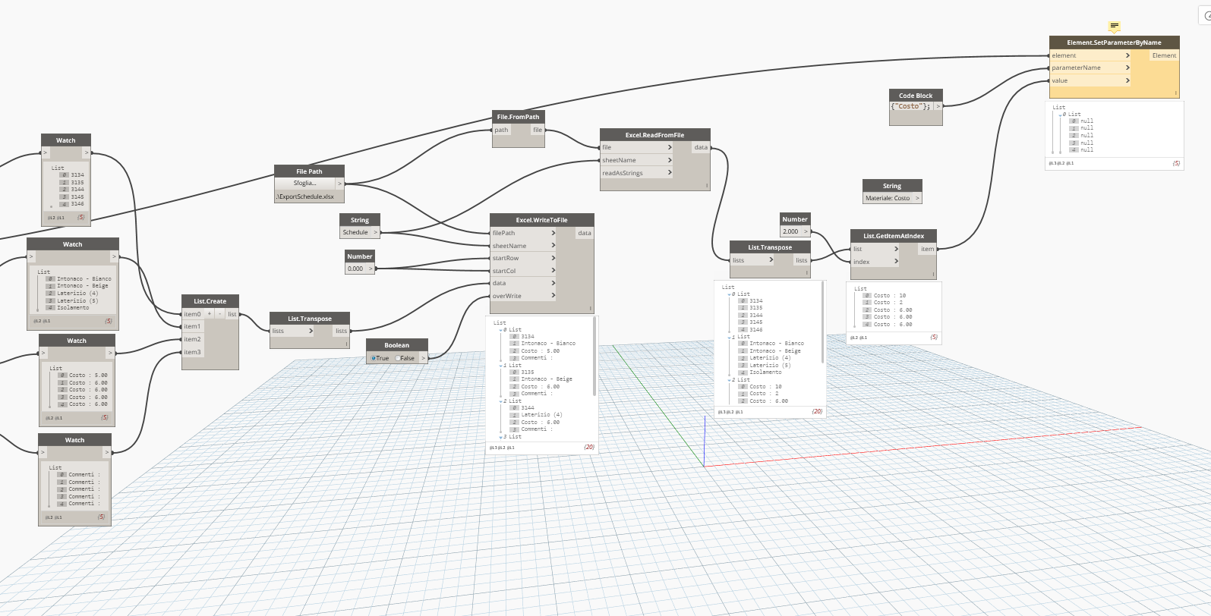The height and width of the screenshot is (616, 1211).
Task: Click the parameterName port chevron
Action: click(x=1127, y=68)
